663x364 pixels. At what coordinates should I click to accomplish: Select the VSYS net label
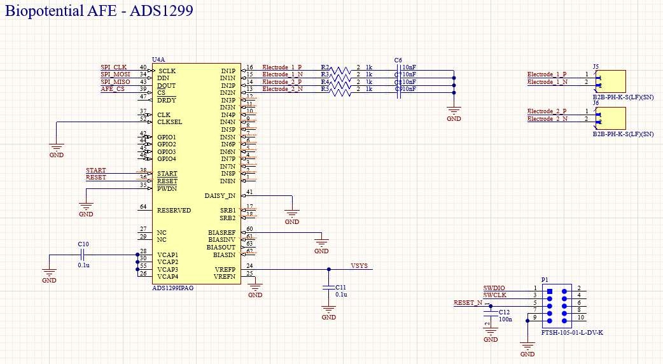[359, 265]
